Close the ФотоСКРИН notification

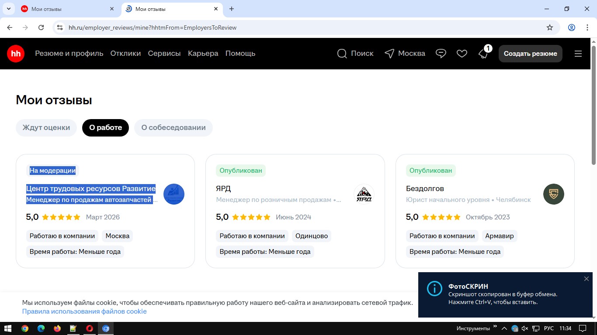tap(587, 279)
